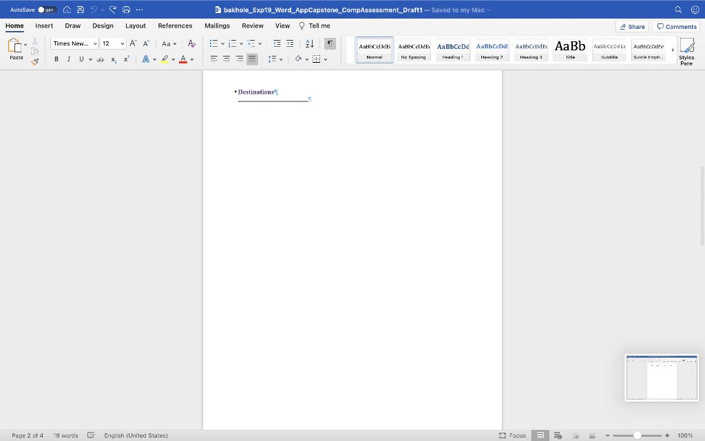The width and height of the screenshot is (705, 441).
Task: Click the Clear Formatting icon
Action: pyautogui.click(x=191, y=43)
